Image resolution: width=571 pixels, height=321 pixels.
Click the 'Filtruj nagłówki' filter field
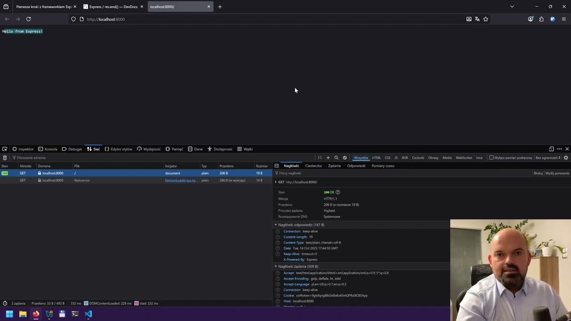[x=401, y=173]
